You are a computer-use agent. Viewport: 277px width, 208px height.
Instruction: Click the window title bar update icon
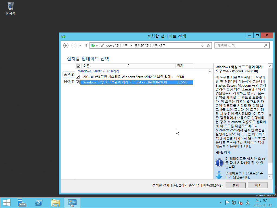[x=63, y=37]
